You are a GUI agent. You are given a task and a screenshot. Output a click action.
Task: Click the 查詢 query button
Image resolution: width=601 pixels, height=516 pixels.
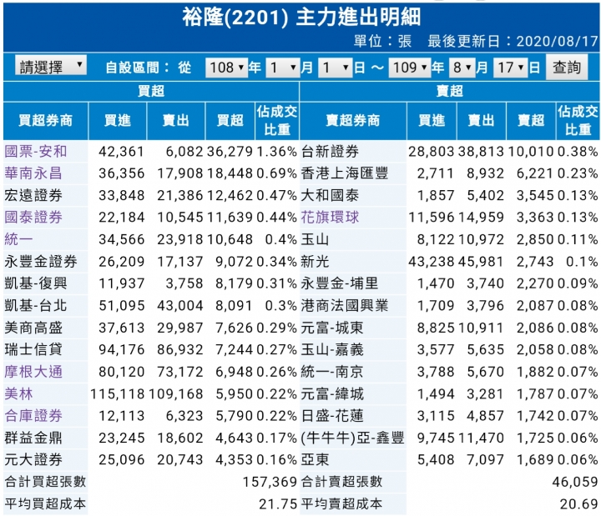click(567, 68)
